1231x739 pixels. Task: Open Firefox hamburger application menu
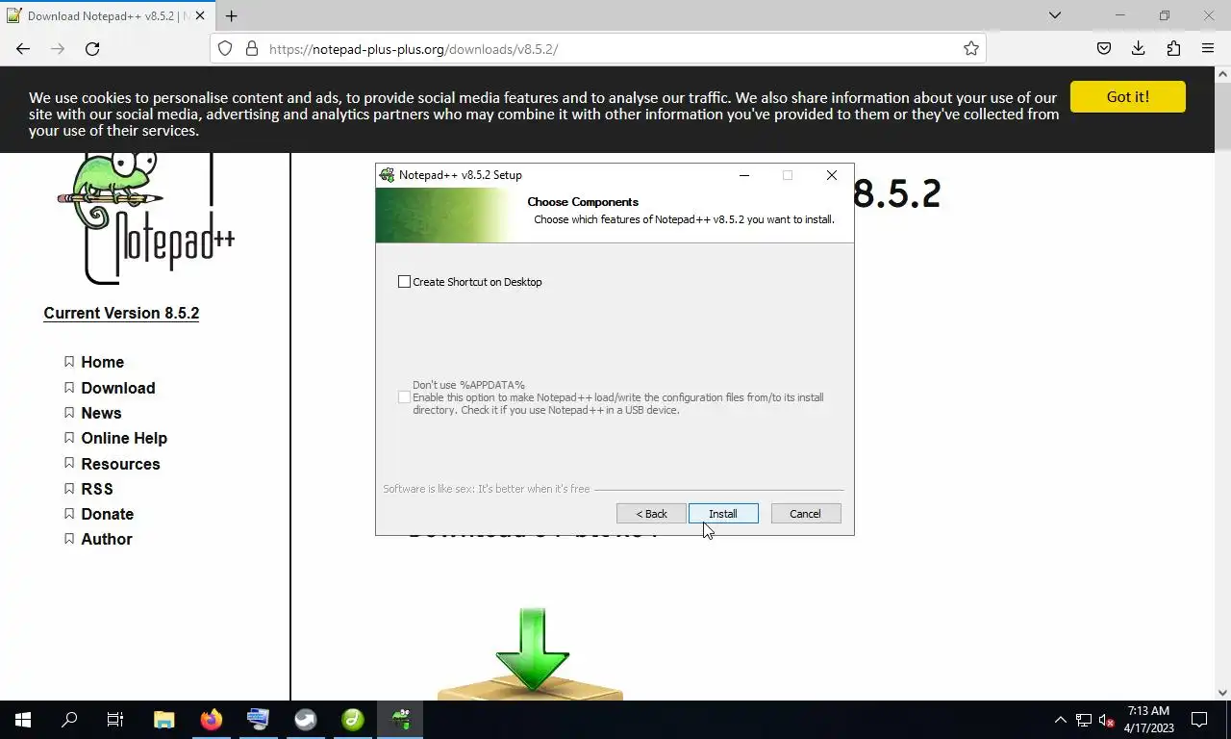pyautogui.click(x=1208, y=49)
